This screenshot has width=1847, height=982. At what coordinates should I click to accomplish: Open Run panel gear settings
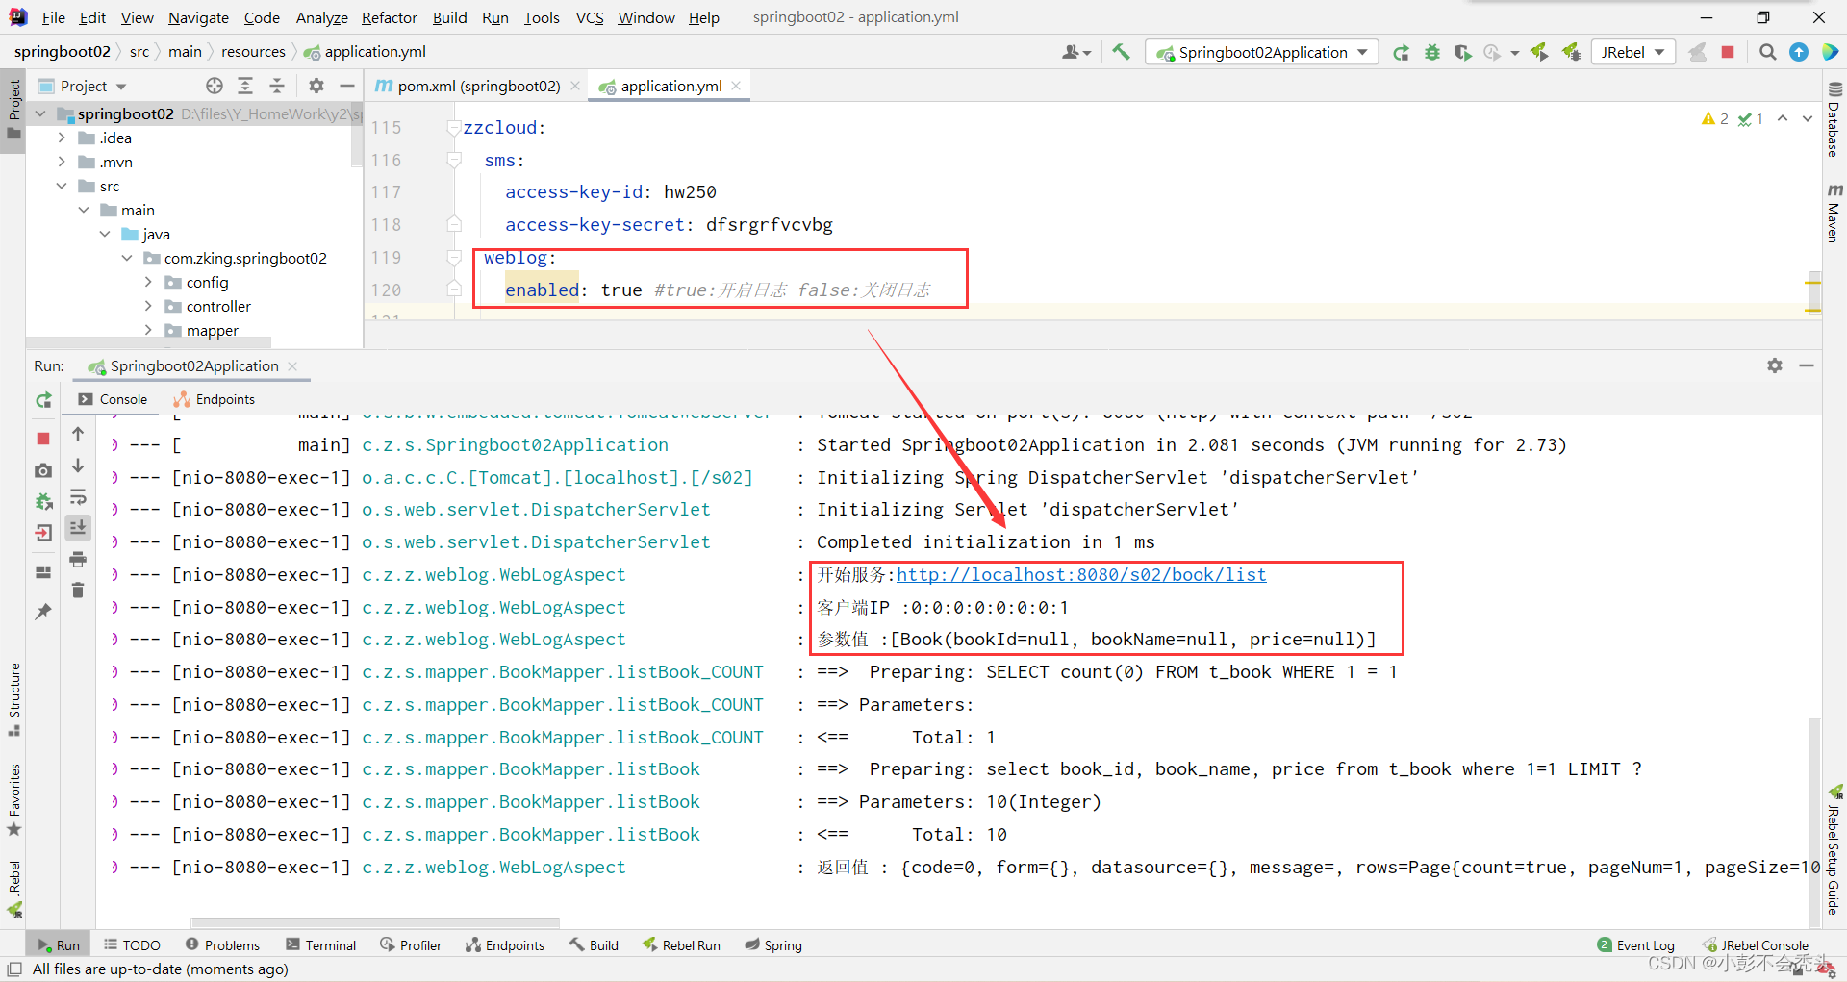[1775, 365]
